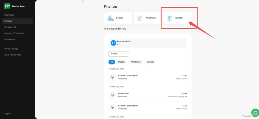Click Go to Partner Area link
The width and height of the screenshot is (259, 119).
[x=13, y=55]
